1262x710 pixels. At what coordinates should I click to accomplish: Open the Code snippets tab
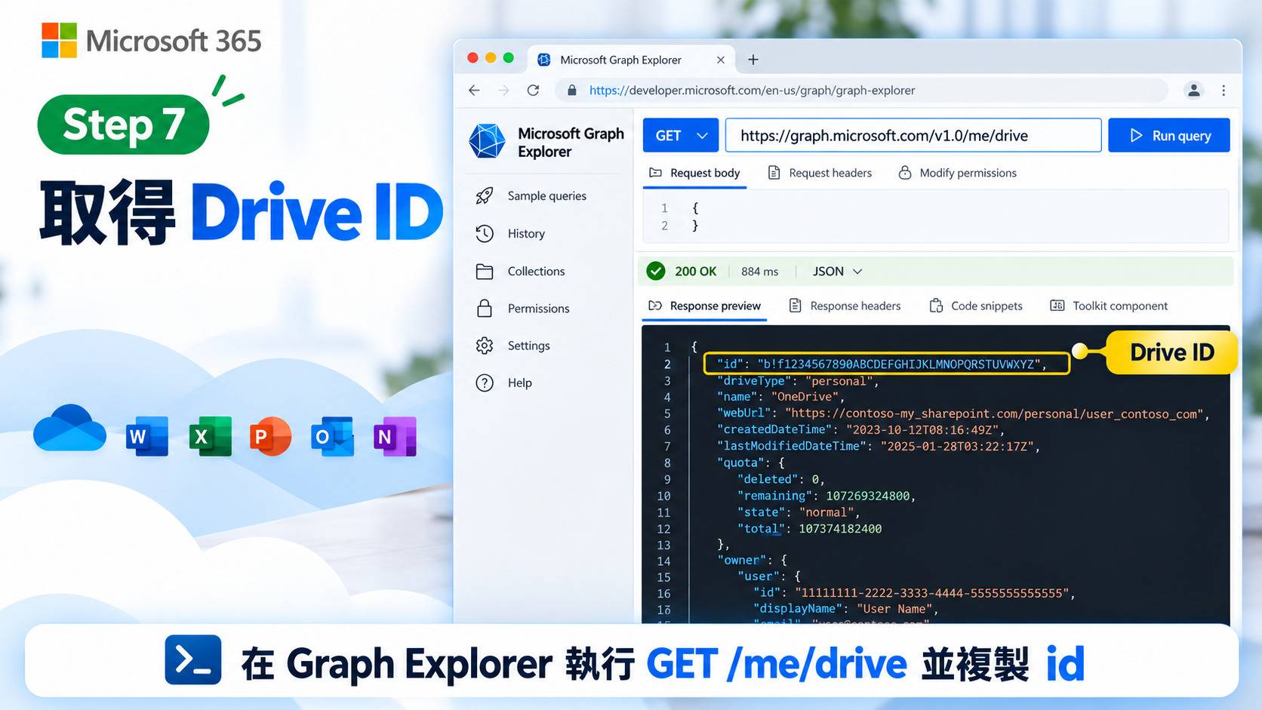tap(976, 306)
